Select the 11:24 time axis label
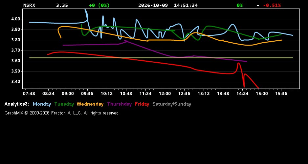 coord(145,93)
